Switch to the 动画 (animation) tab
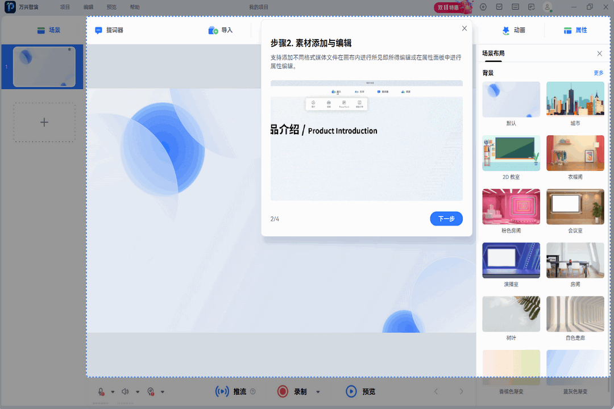614x409 pixels. [x=513, y=30]
